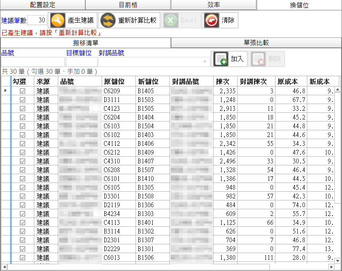Click the 原成本 column header
This screenshot has width=342, height=271.
coord(291,82)
